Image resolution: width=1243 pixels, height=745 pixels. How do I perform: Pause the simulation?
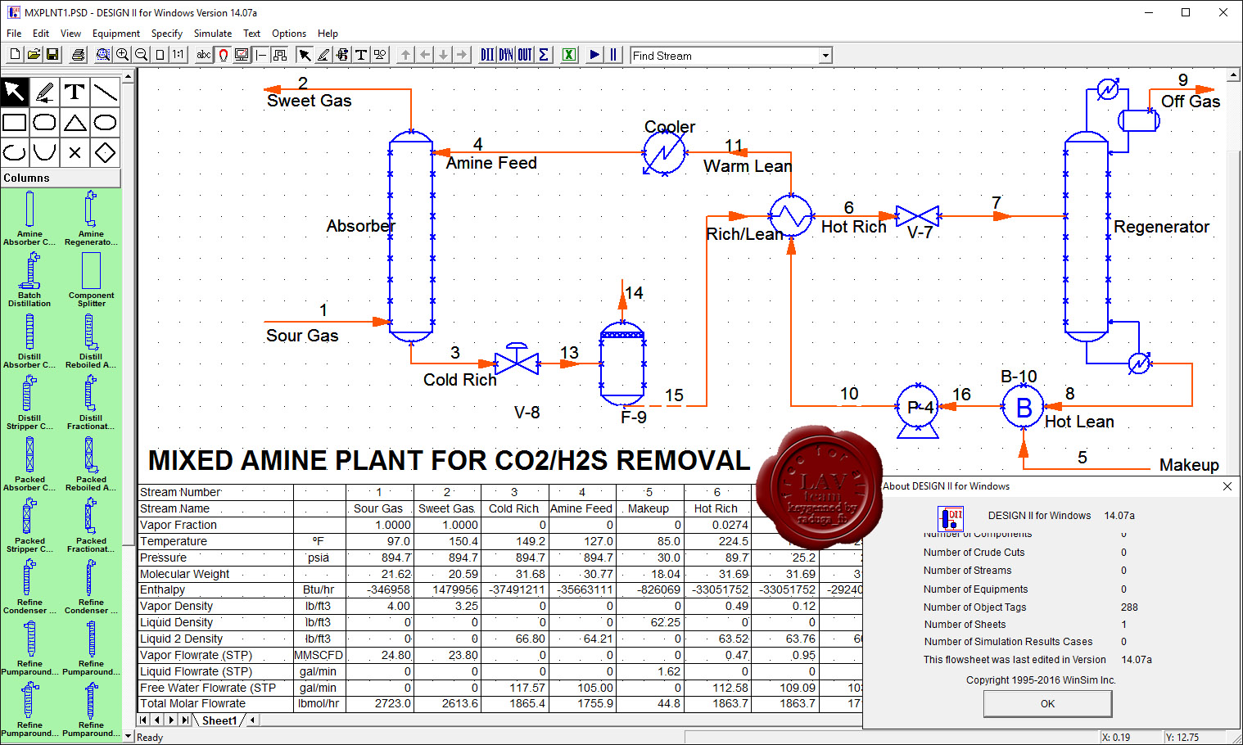coord(613,55)
